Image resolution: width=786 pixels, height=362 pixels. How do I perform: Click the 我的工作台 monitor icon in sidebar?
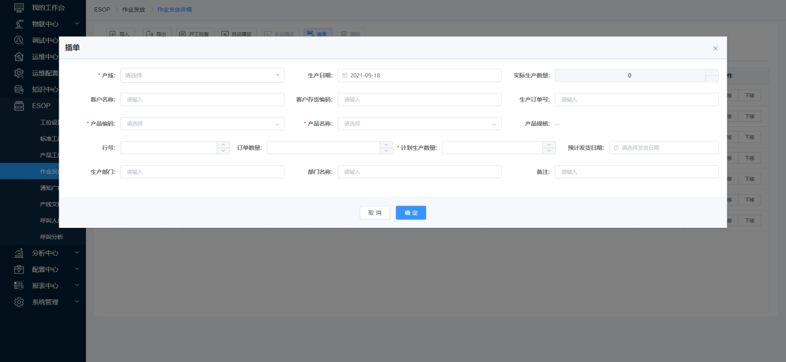[x=19, y=8]
